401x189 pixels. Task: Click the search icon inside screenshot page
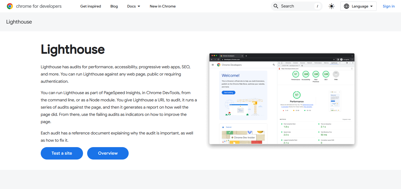tap(274, 65)
